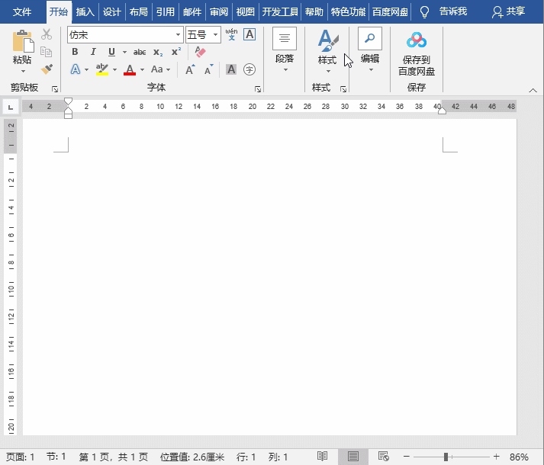Toggle Italic formatting
The height and width of the screenshot is (465, 544).
pyautogui.click(x=93, y=52)
